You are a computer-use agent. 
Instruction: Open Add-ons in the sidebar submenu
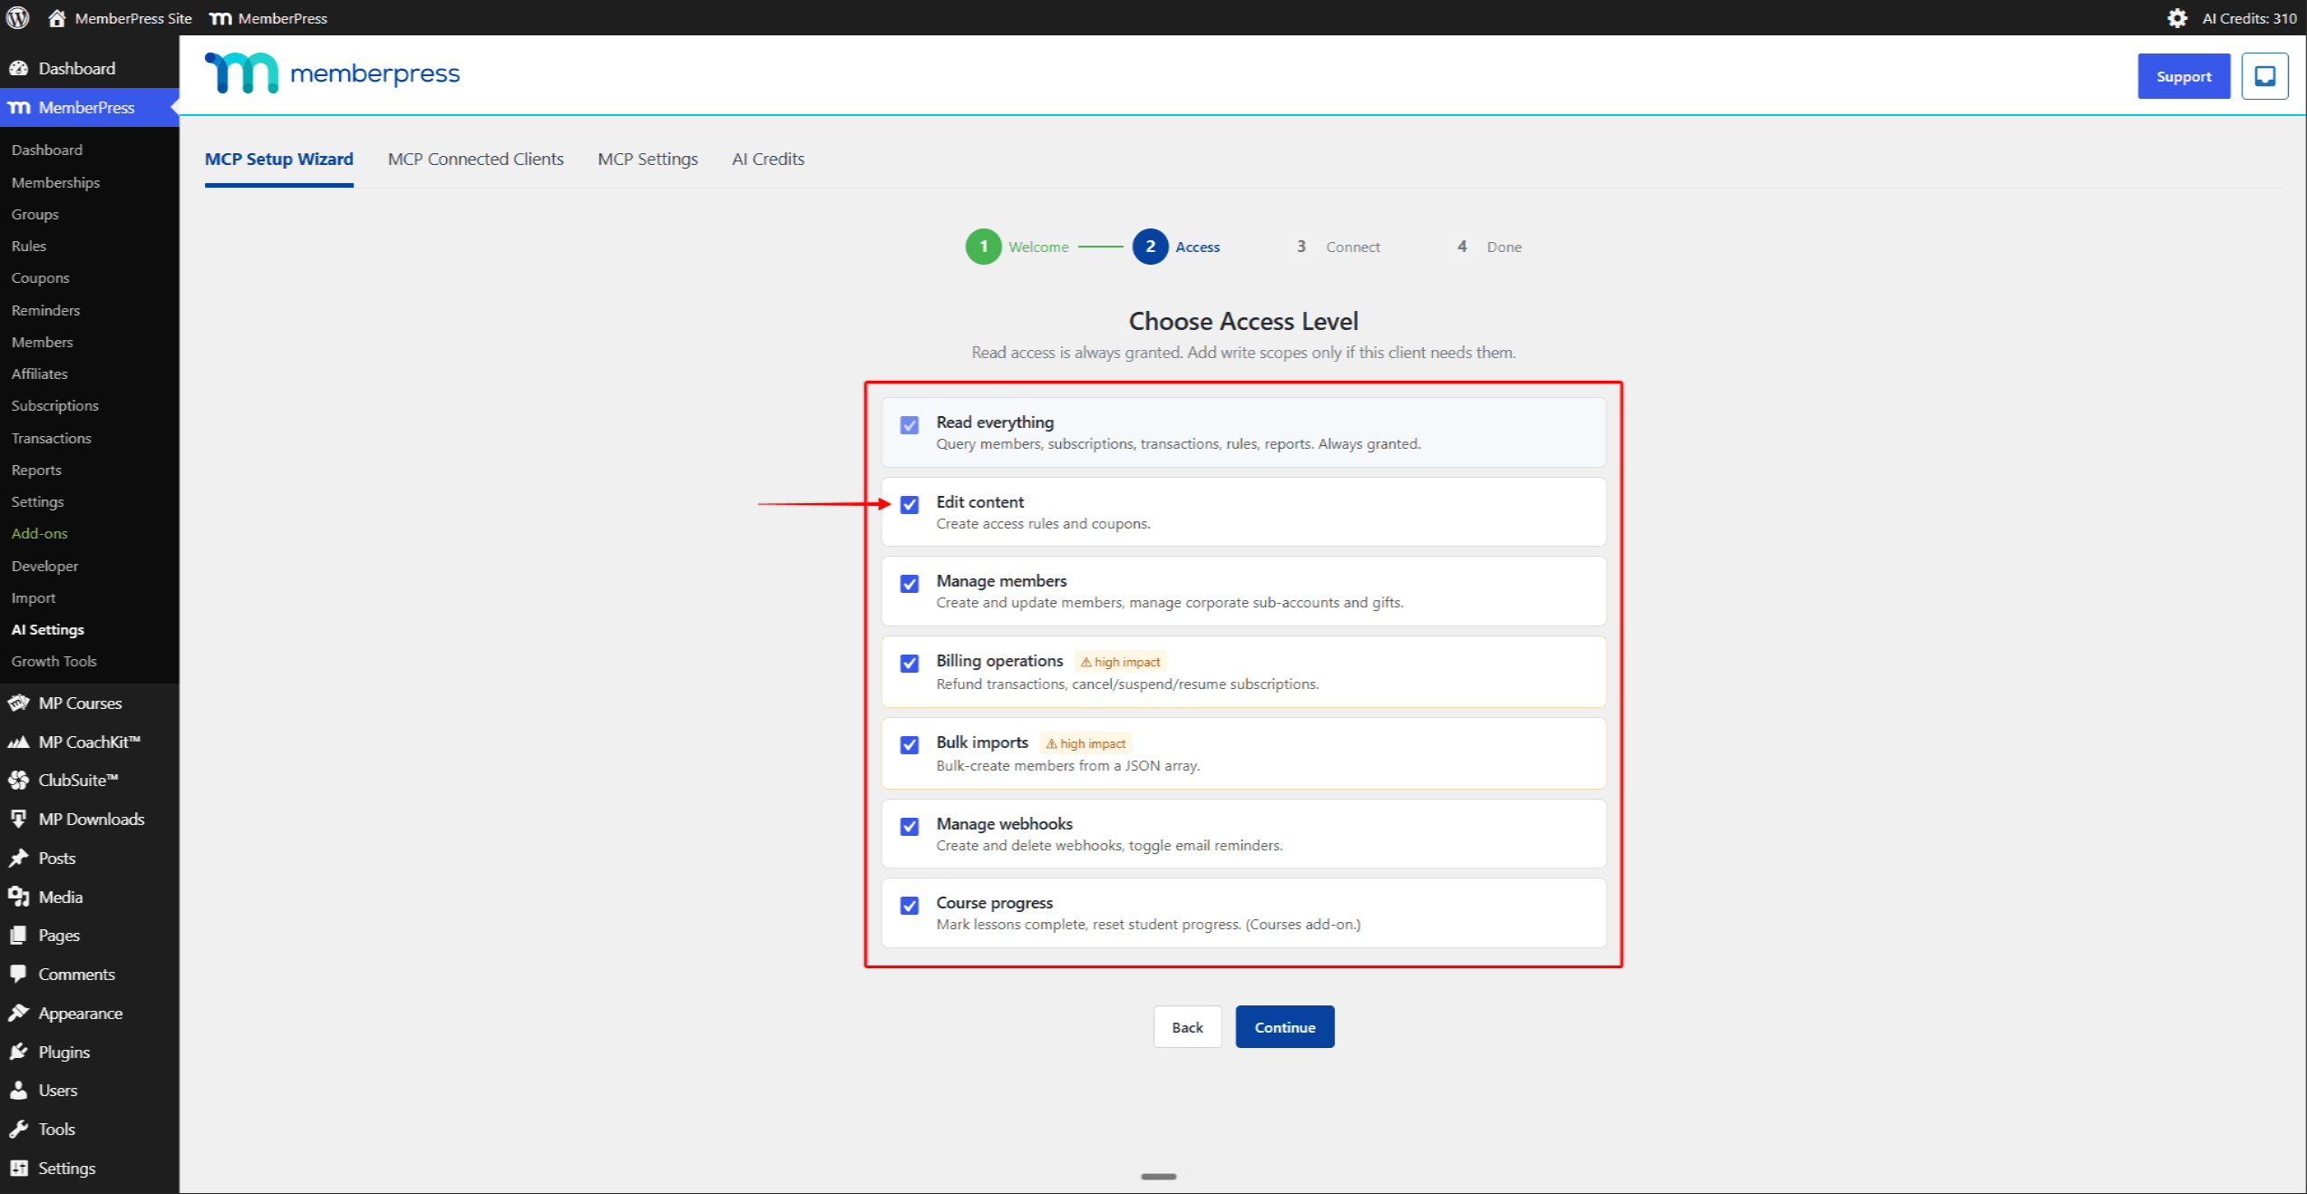click(x=39, y=533)
